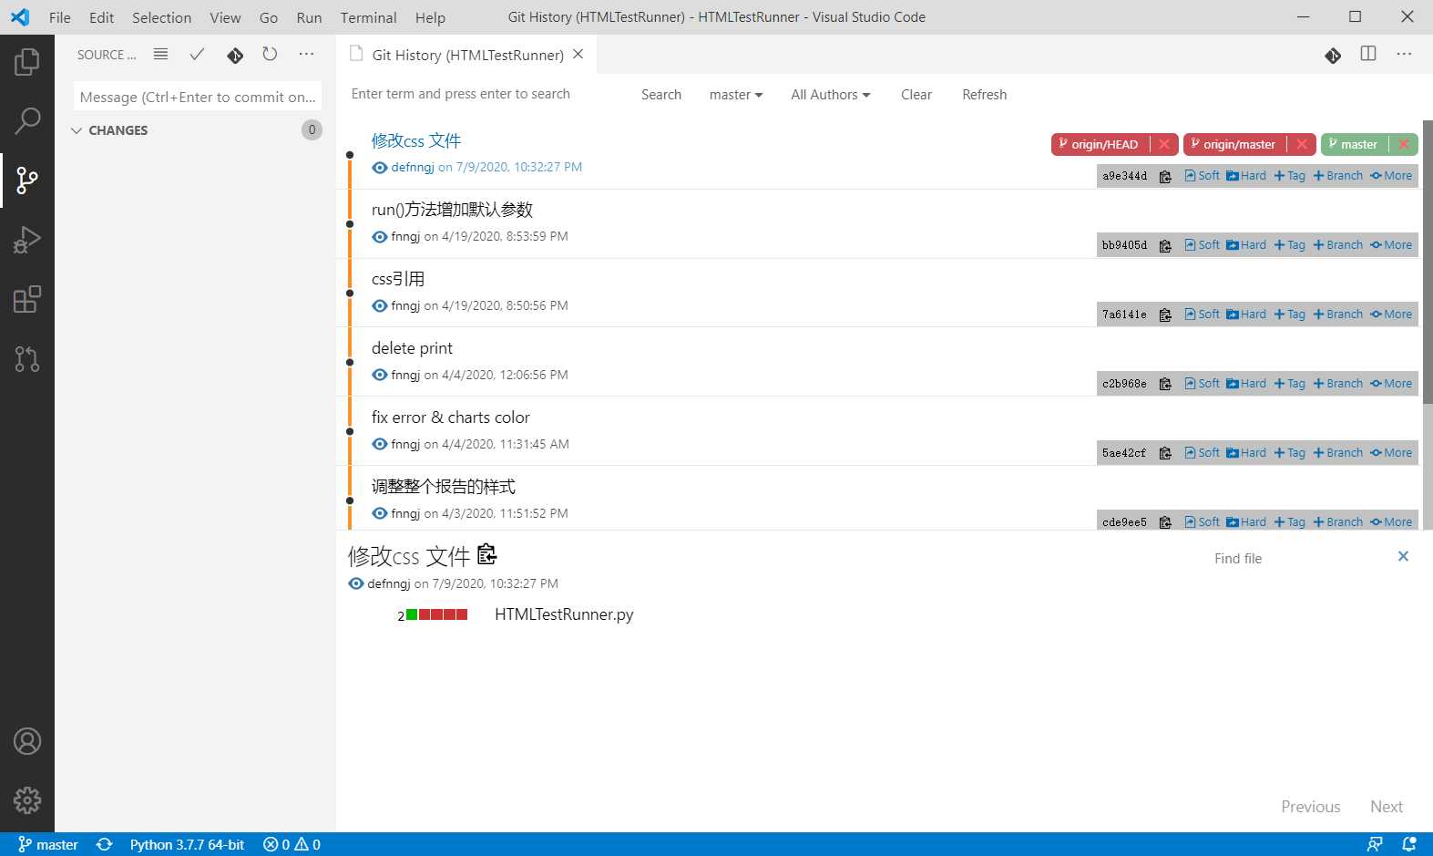The width and height of the screenshot is (1433, 856).
Task: Open the Run and Debug view
Action: pos(27,240)
